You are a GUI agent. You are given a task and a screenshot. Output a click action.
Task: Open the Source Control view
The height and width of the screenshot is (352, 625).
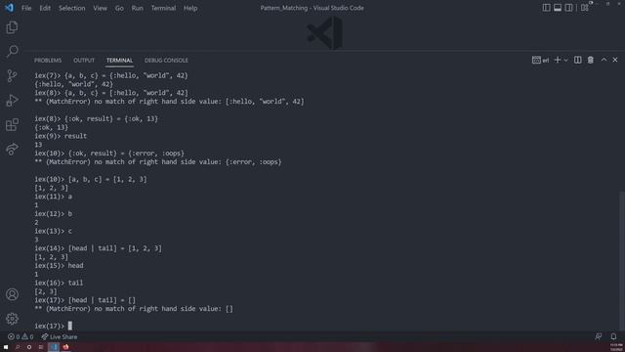coord(12,75)
